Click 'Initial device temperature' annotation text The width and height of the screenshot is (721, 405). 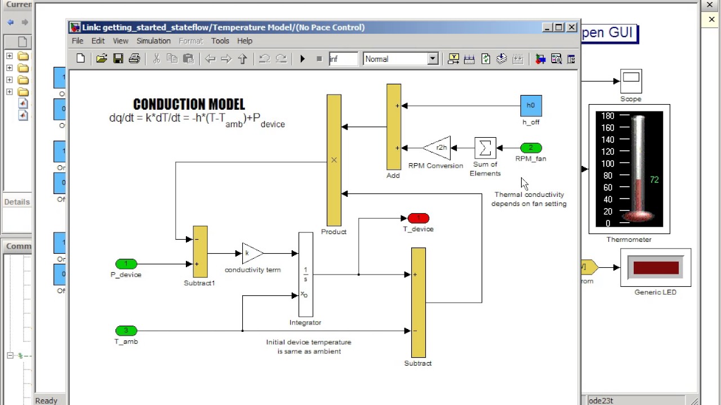[x=309, y=346]
